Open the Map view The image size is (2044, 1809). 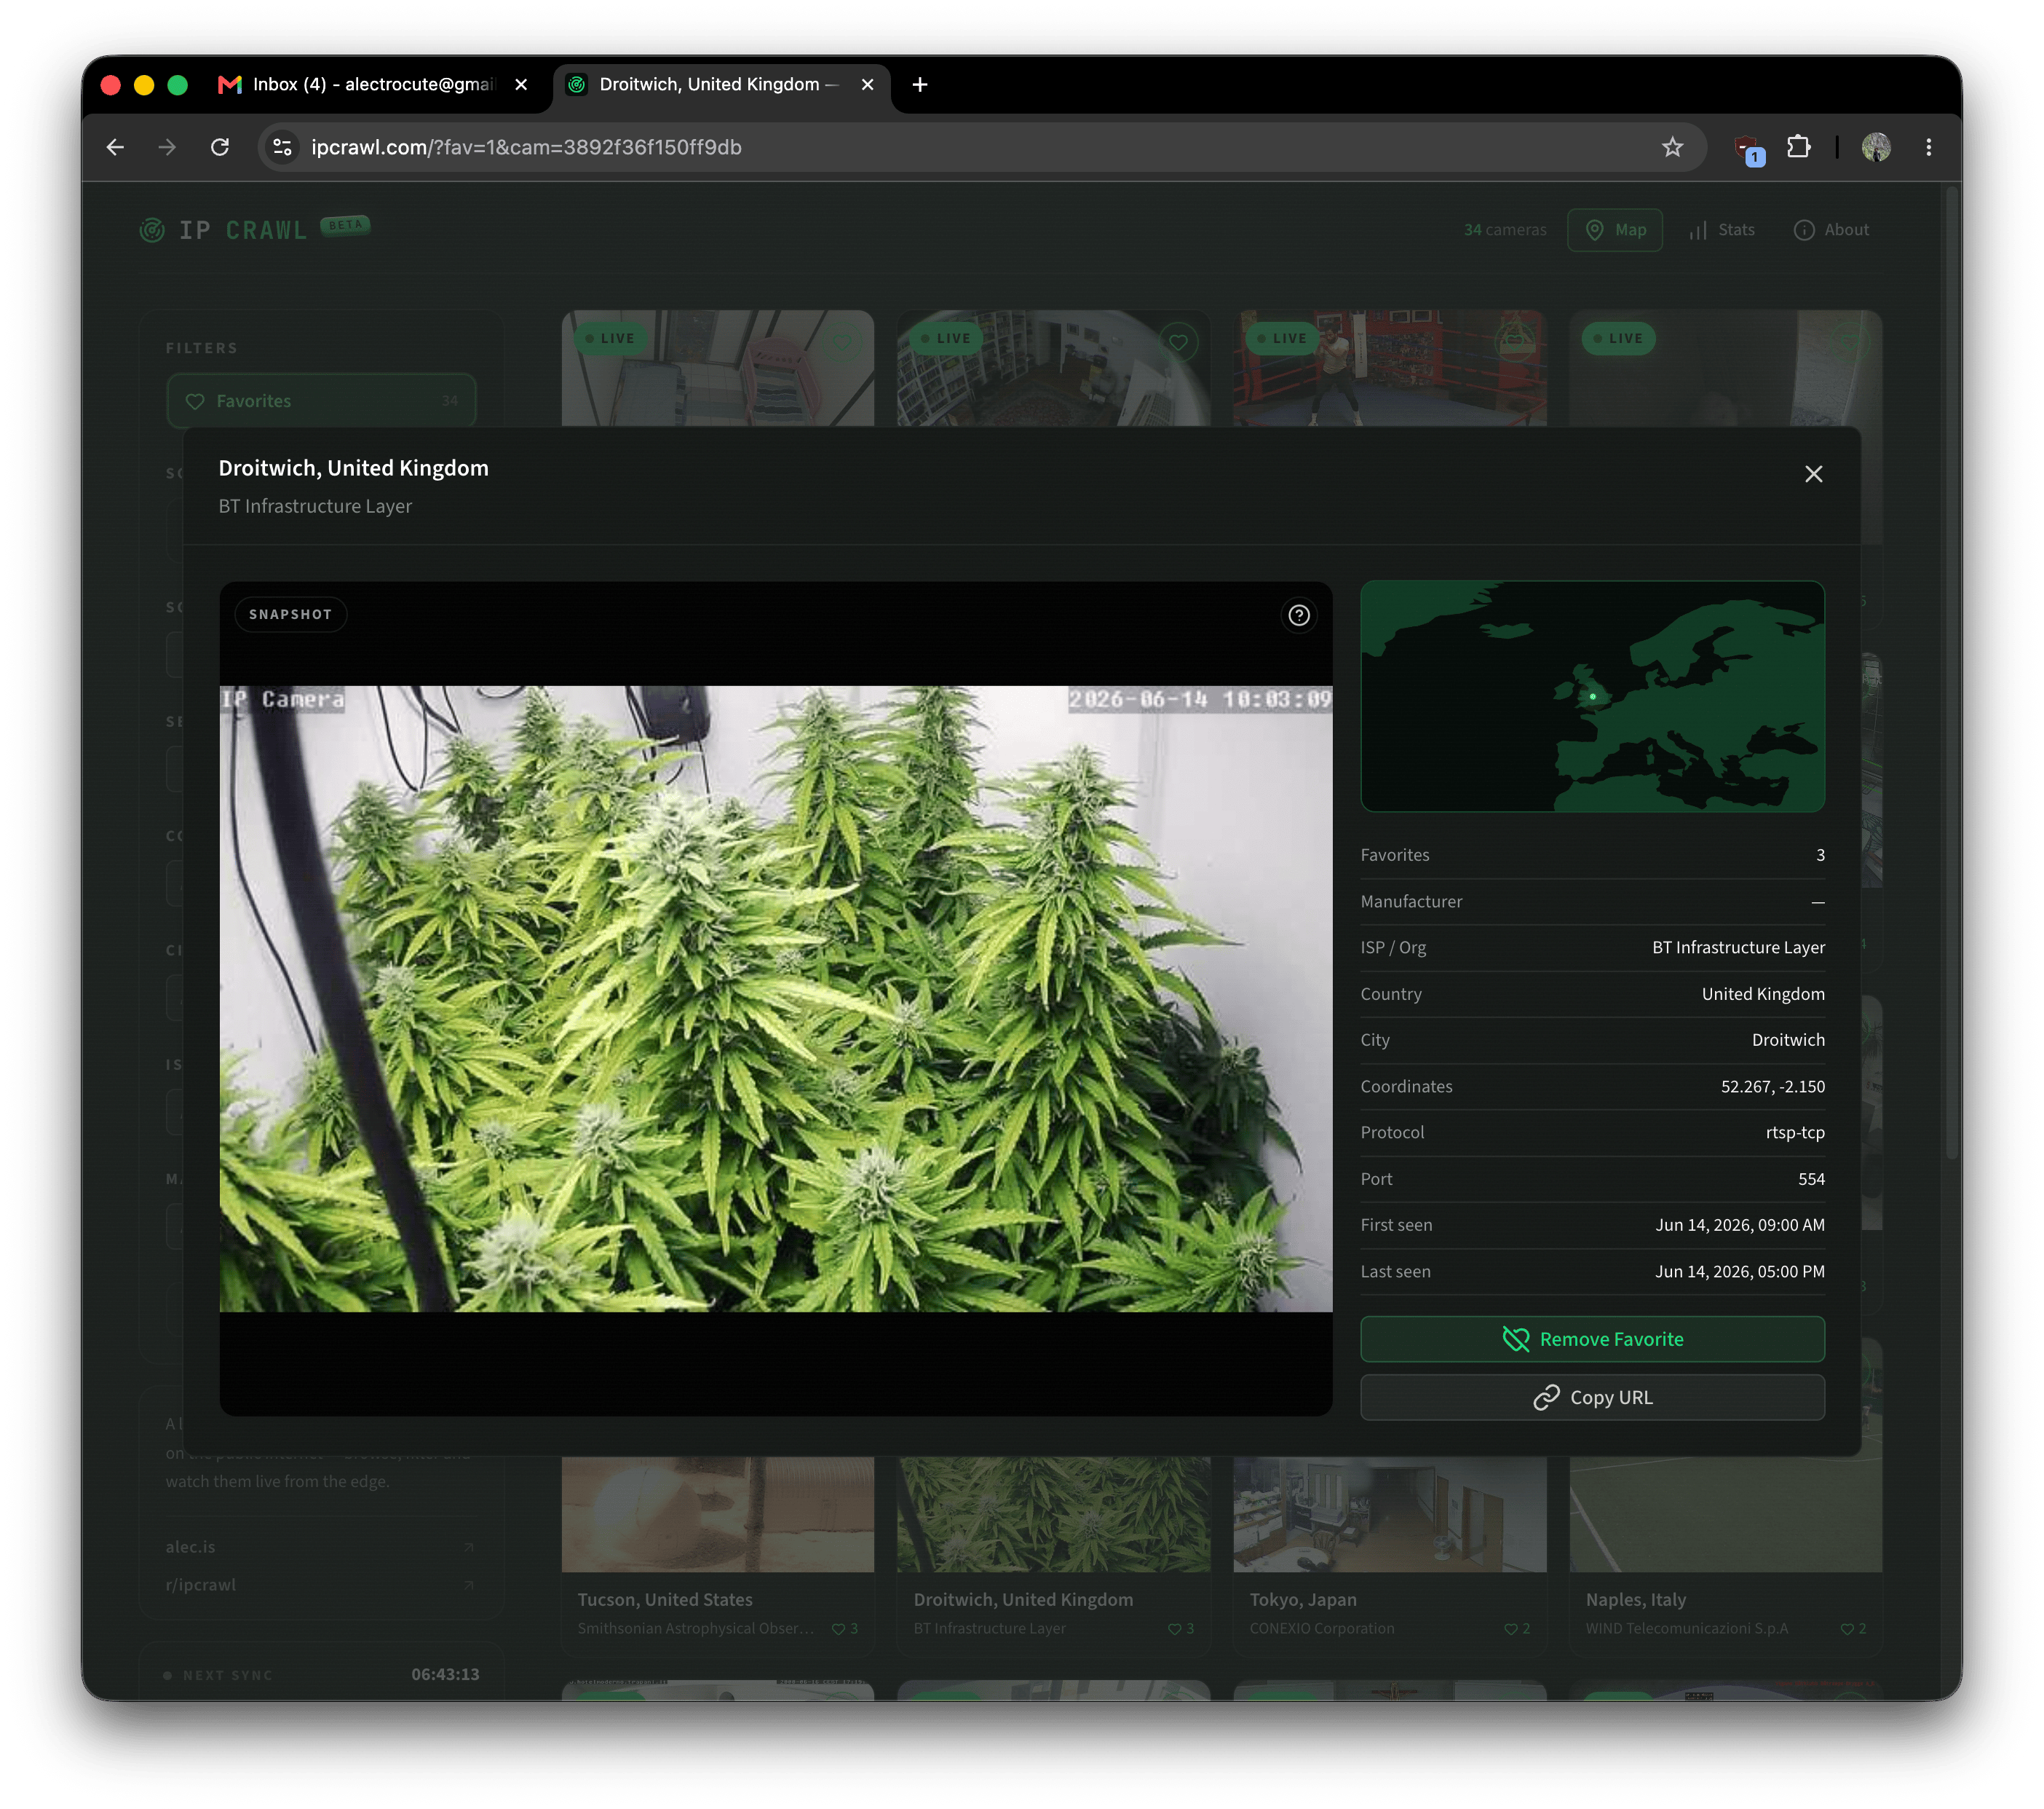(1615, 230)
